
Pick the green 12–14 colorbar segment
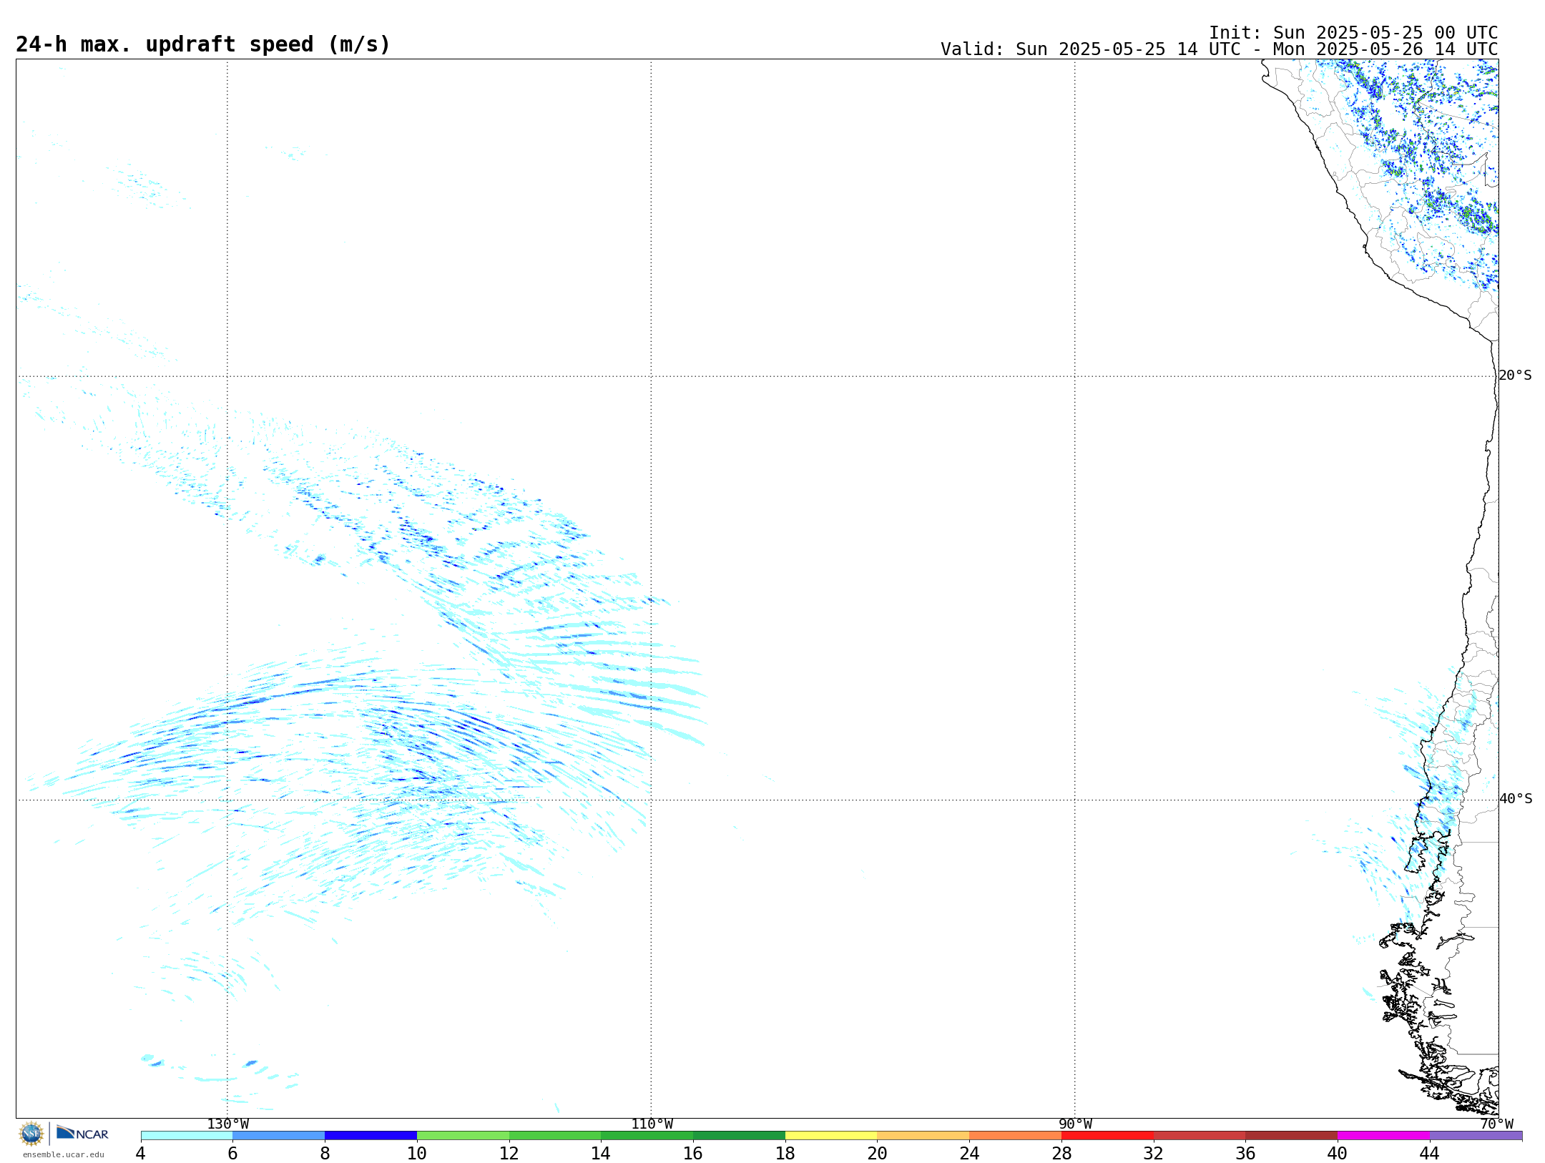(555, 1136)
